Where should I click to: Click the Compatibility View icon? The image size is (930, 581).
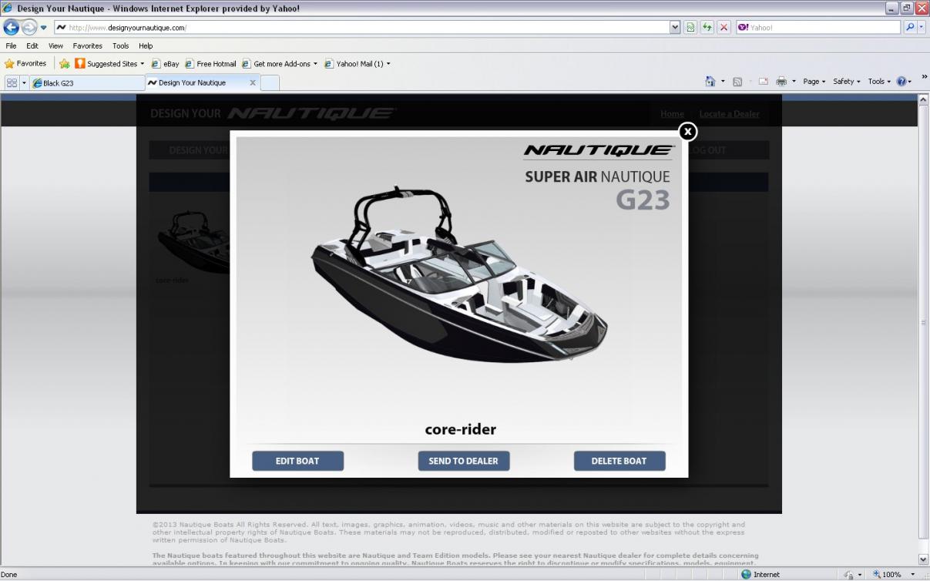tap(691, 28)
